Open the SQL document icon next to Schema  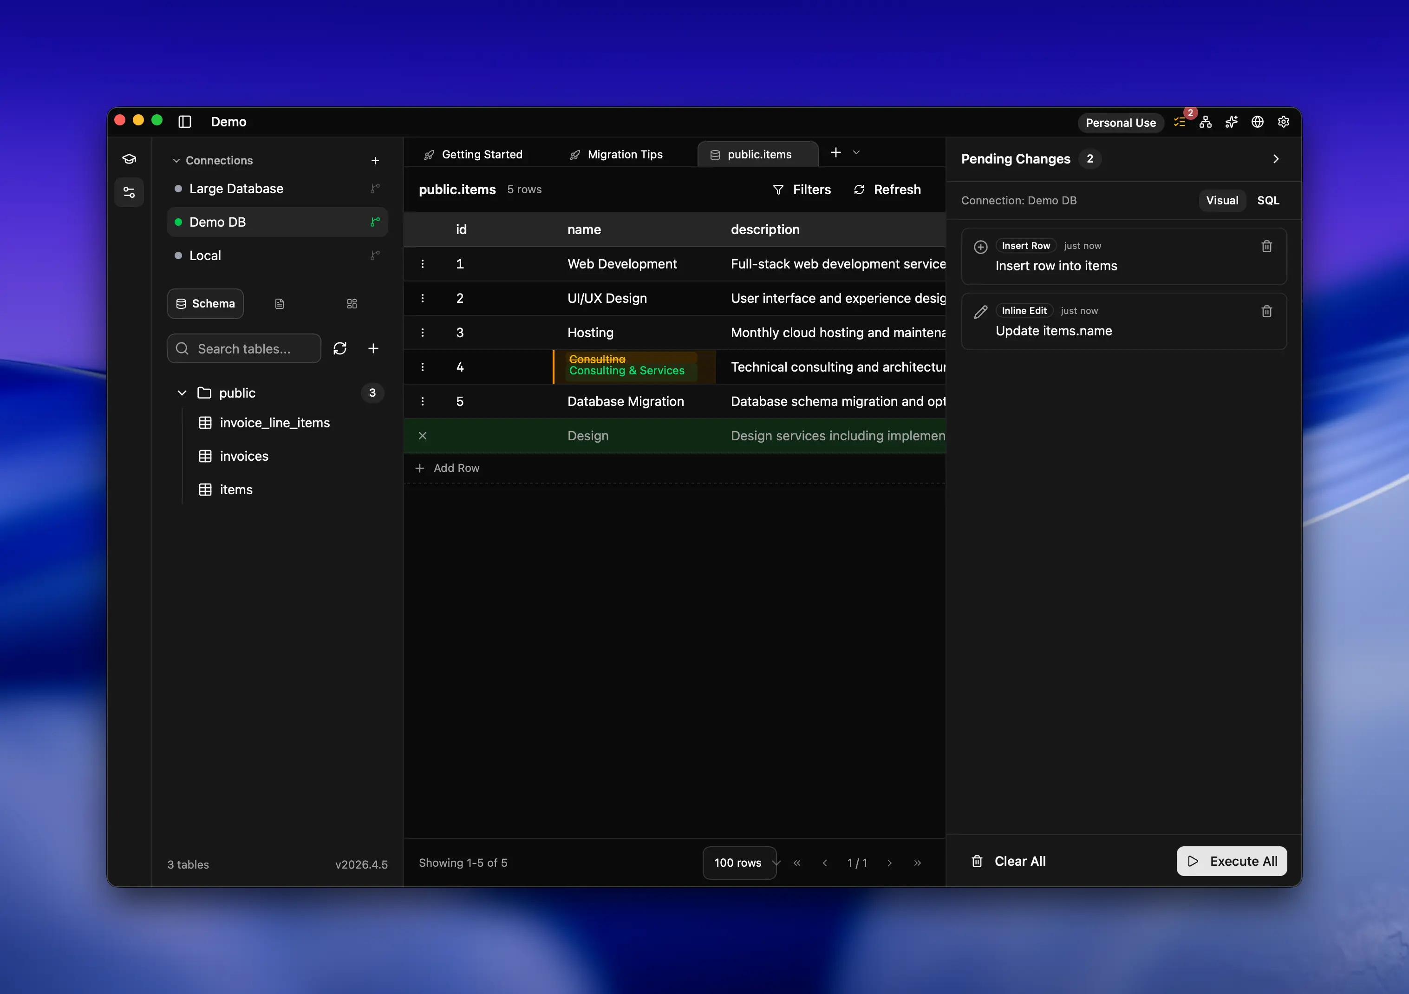[x=279, y=303]
